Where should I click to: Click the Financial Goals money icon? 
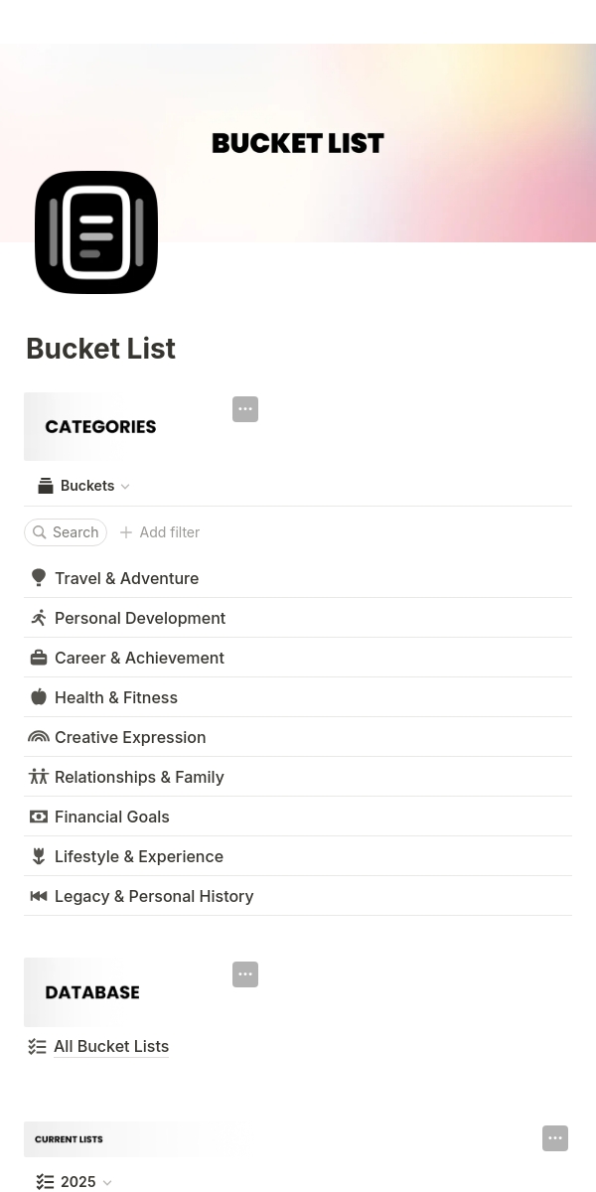click(x=39, y=817)
